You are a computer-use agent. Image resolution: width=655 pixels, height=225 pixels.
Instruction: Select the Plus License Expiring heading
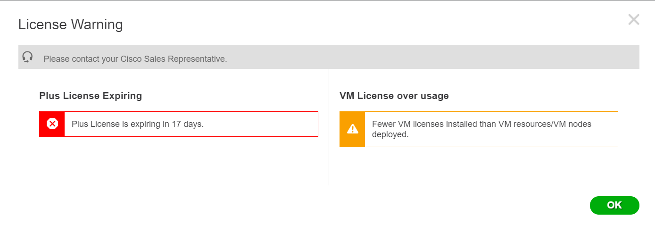[91, 96]
